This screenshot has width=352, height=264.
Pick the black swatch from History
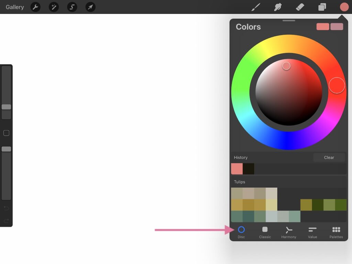[x=249, y=169]
